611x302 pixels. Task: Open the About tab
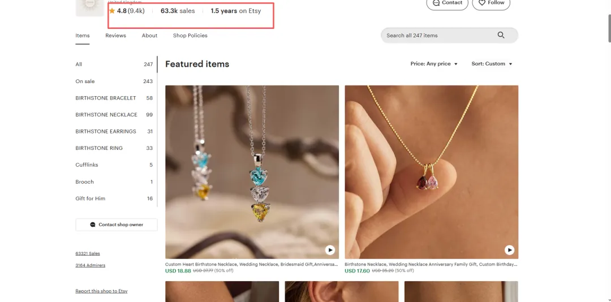pyautogui.click(x=149, y=36)
